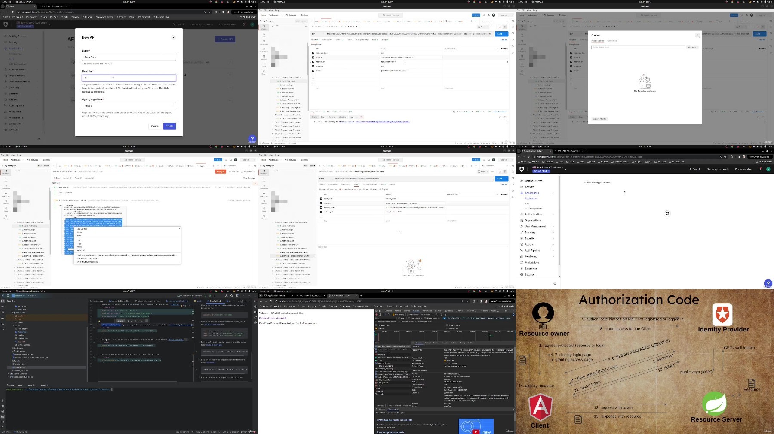
Task: Toggle the scope parameter checkbox
Action: tap(313, 70)
